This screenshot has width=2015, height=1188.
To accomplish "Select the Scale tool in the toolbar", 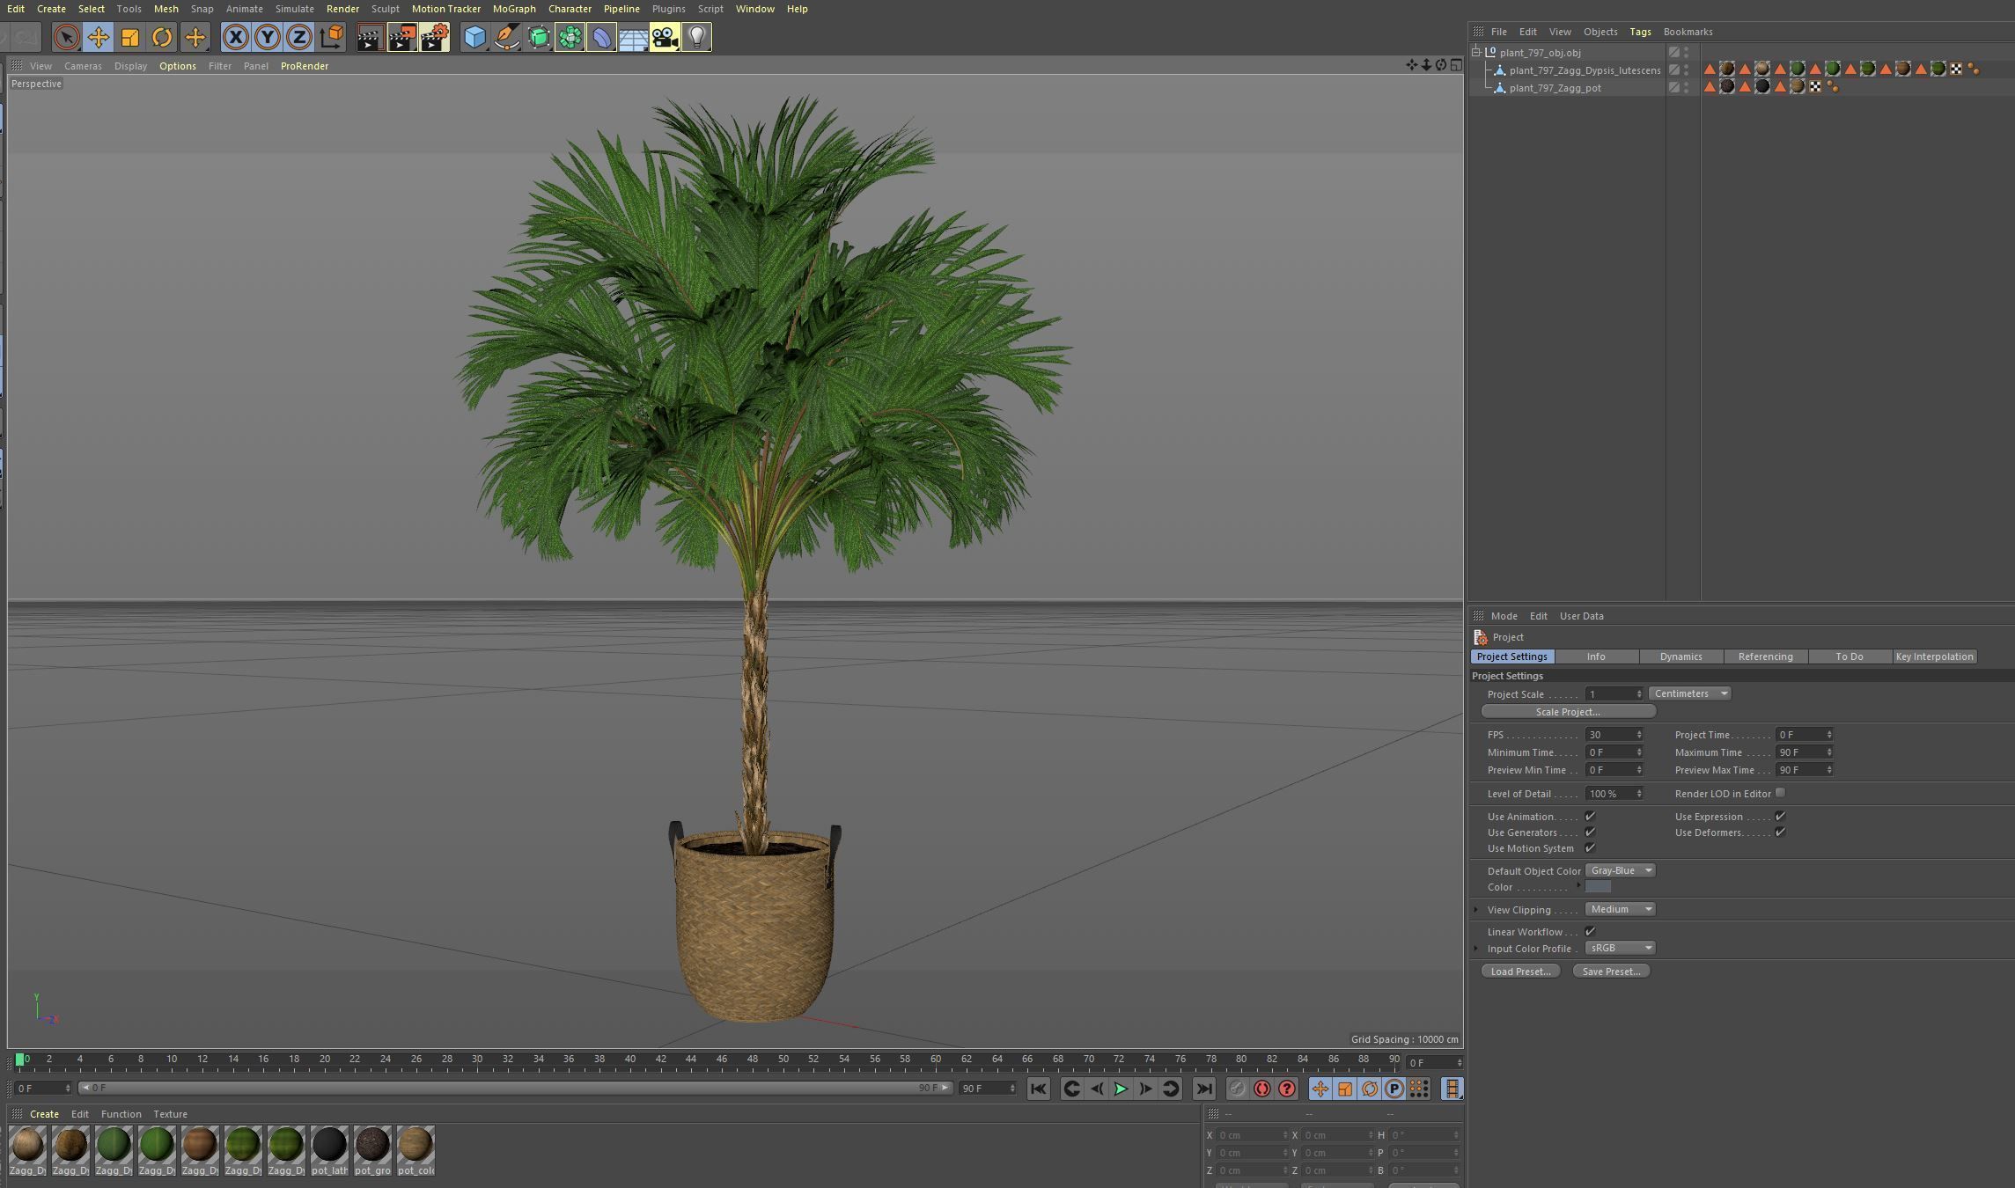I will (x=130, y=37).
